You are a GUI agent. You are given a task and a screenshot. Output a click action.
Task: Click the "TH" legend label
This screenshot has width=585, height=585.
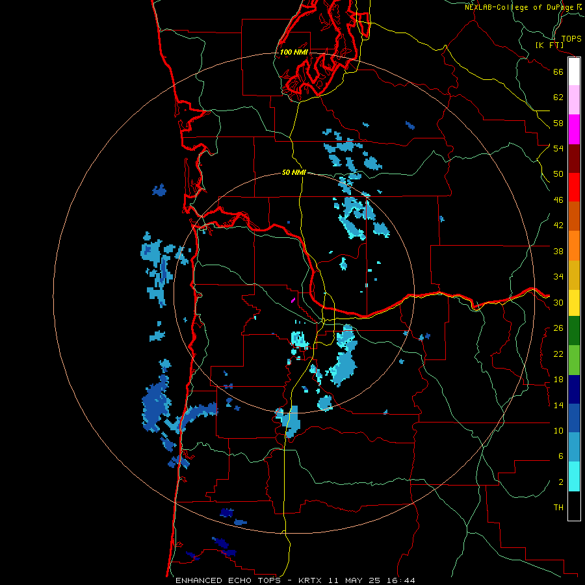pos(558,508)
